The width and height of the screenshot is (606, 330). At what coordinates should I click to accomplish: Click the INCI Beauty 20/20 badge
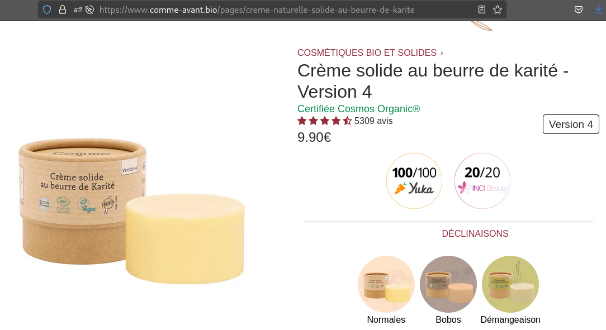coord(482,181)
